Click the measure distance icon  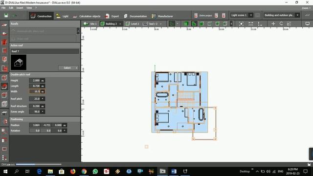coord(251,24)
